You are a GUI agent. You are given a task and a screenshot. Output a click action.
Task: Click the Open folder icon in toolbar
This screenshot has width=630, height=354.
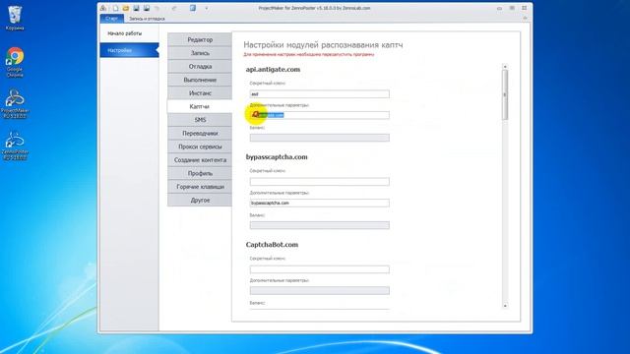coord(126,8)
